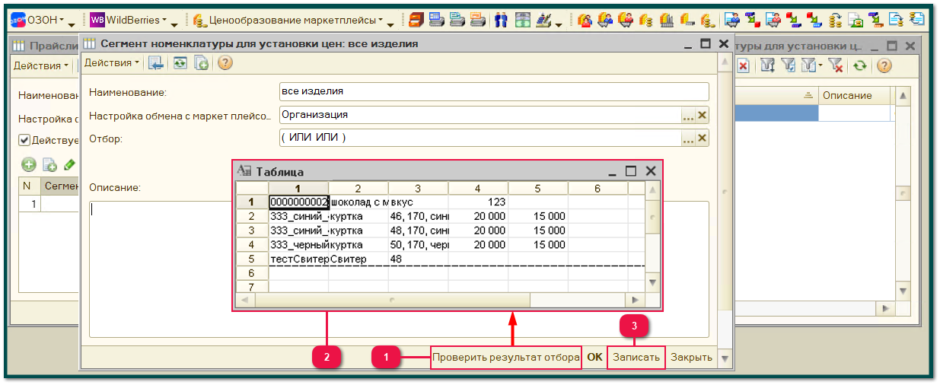This screenshot has width=940, height=385.
Task: Open Действия menu in segment window
Action: (x=112, y=63)
